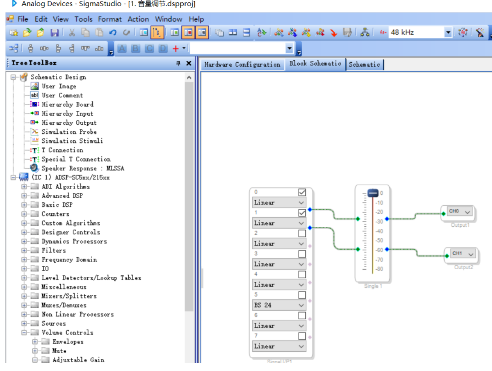The width and height of the screenshot is (492, 371).
Task: Open the Tools menu
Action: pos(84,19)
